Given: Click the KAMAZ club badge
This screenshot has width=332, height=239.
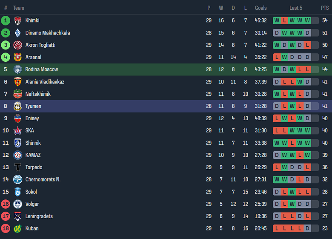Looking at the screenshot, I should (17, 155).
